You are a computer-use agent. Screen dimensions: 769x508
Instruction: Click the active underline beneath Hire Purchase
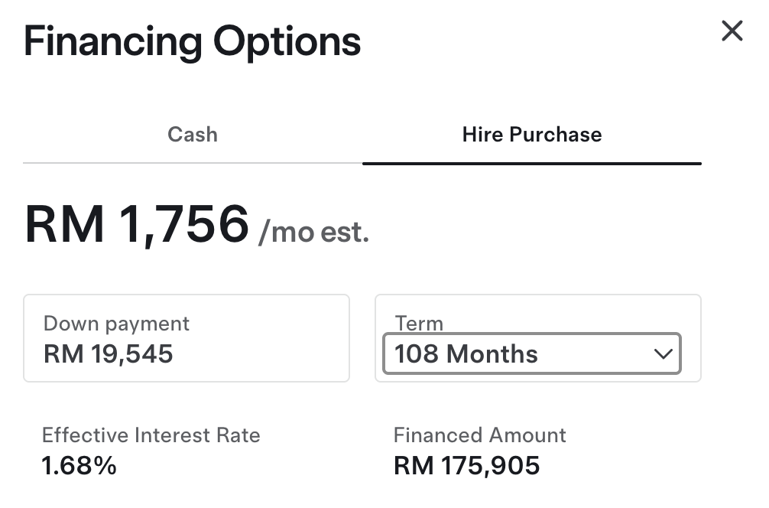tap(532, 164)
